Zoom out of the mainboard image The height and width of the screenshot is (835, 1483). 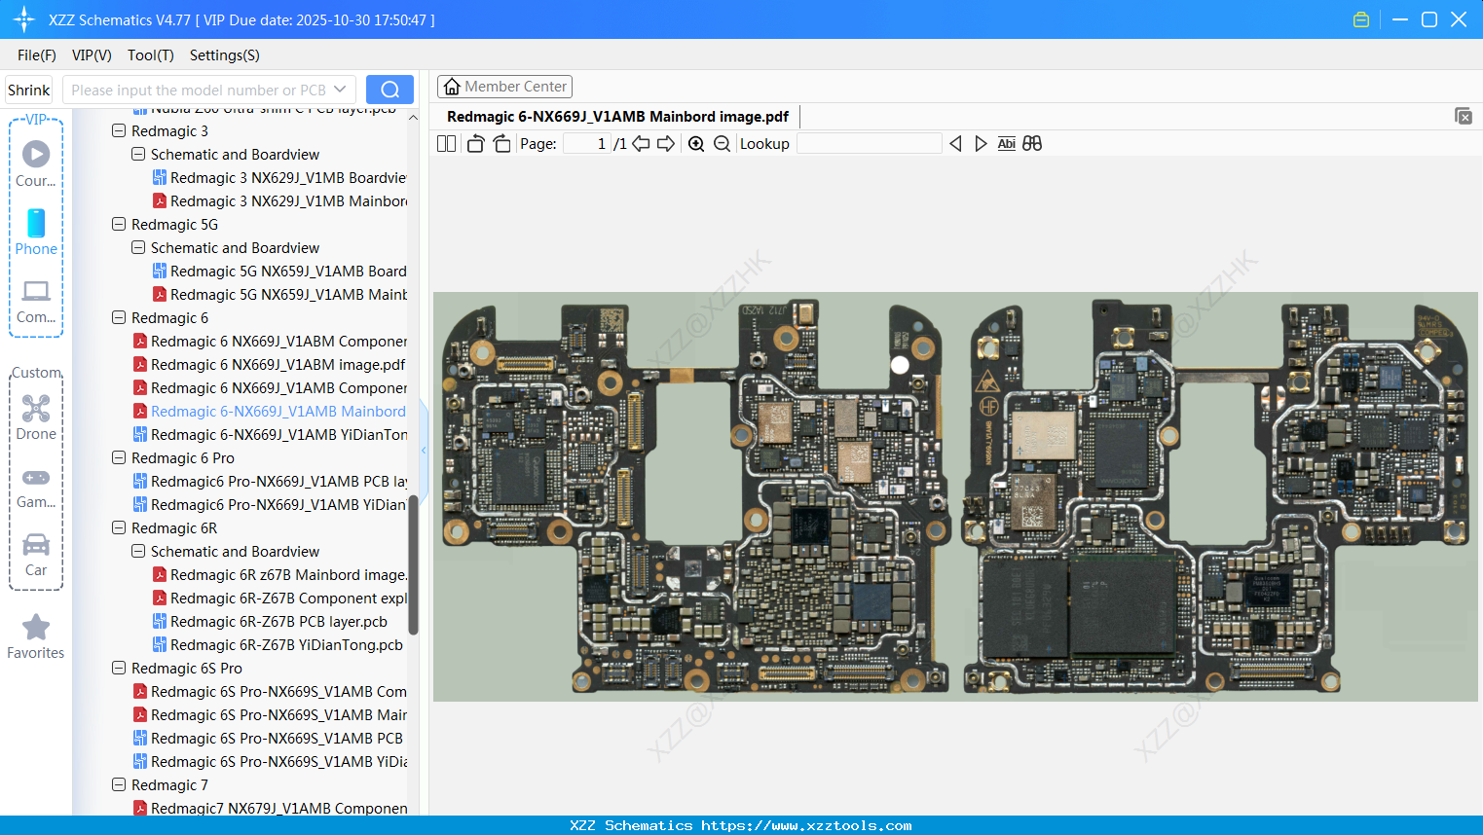click(x=722, y=143)
